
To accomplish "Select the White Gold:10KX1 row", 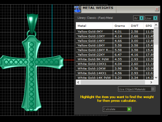I will click(x=115, y=64).
